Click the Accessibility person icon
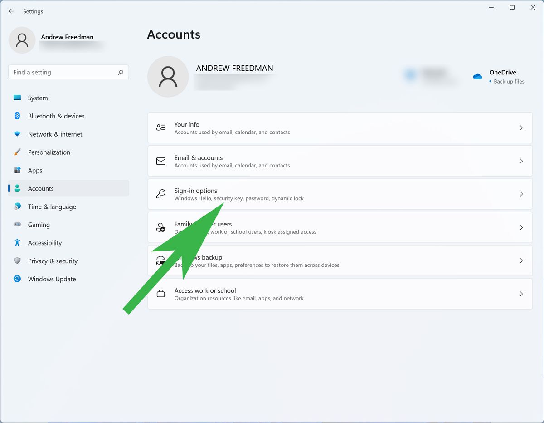This screenshot has height=423, width=544. (17, 243)
